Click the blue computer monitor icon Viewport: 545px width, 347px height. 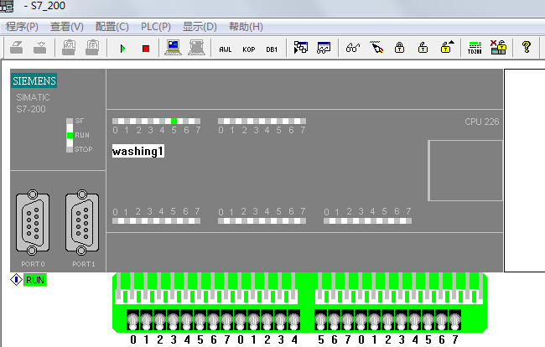point(173,48)
